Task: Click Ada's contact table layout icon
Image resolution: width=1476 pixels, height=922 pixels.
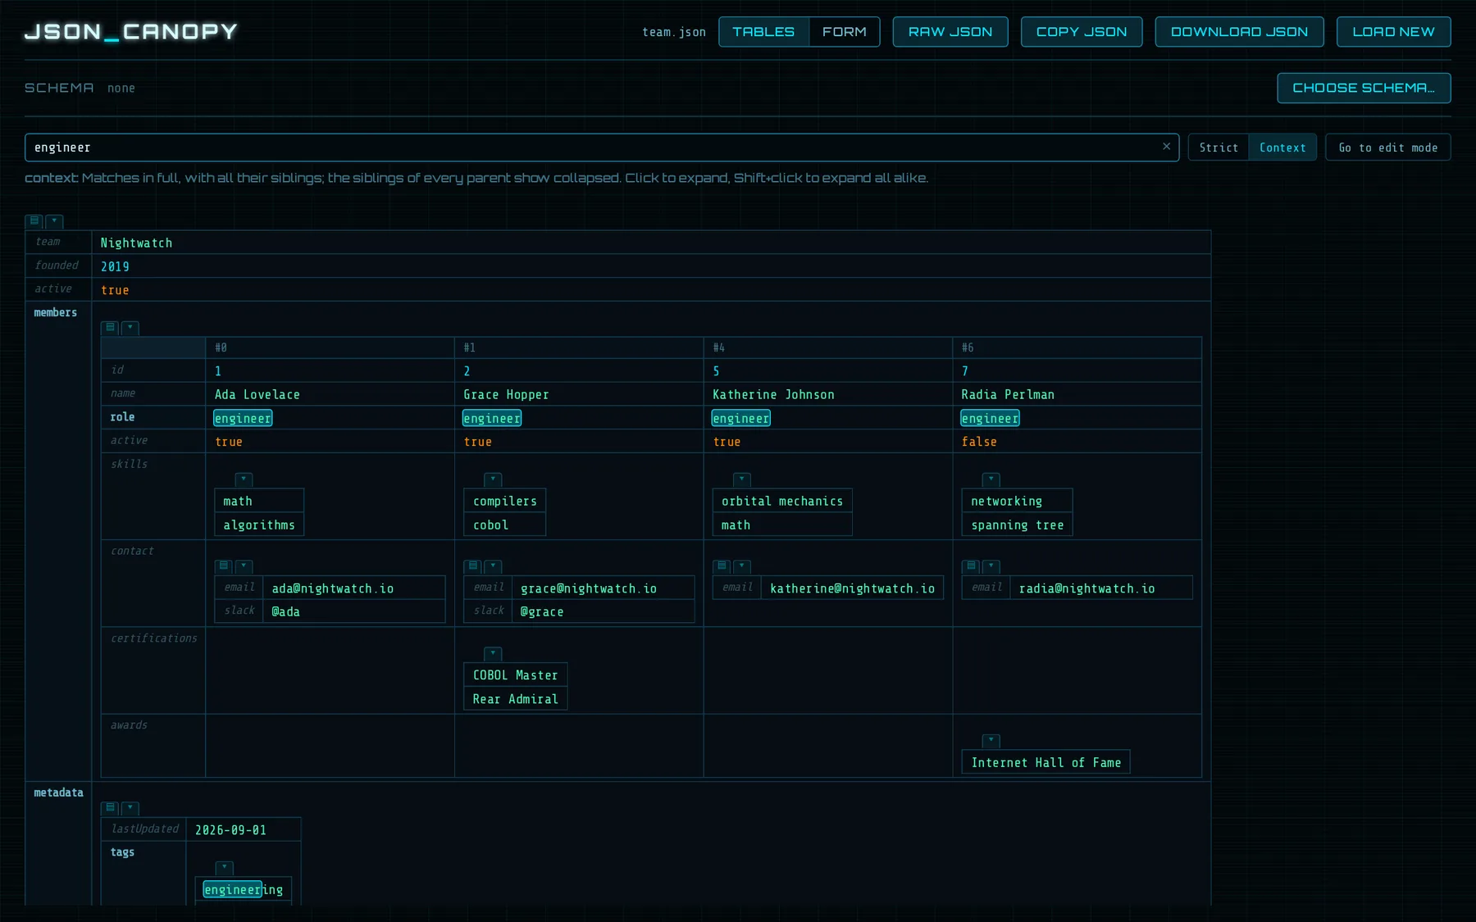Action: coord(224,566)
